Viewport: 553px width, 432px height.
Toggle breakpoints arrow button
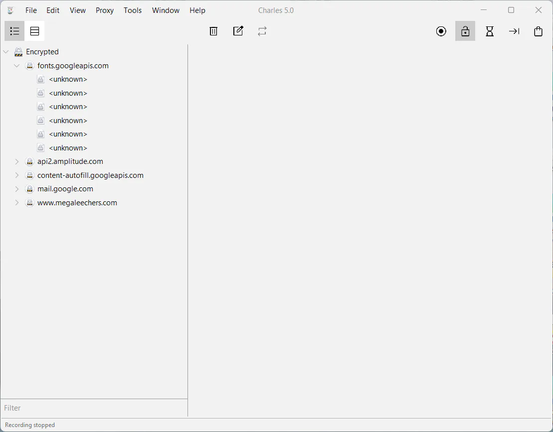point(514,31)
